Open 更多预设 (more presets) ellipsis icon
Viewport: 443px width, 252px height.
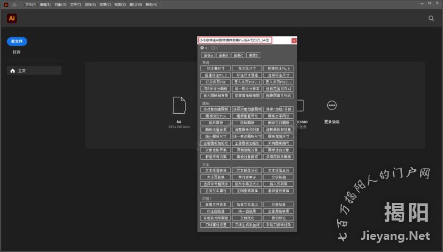[332, 106]
